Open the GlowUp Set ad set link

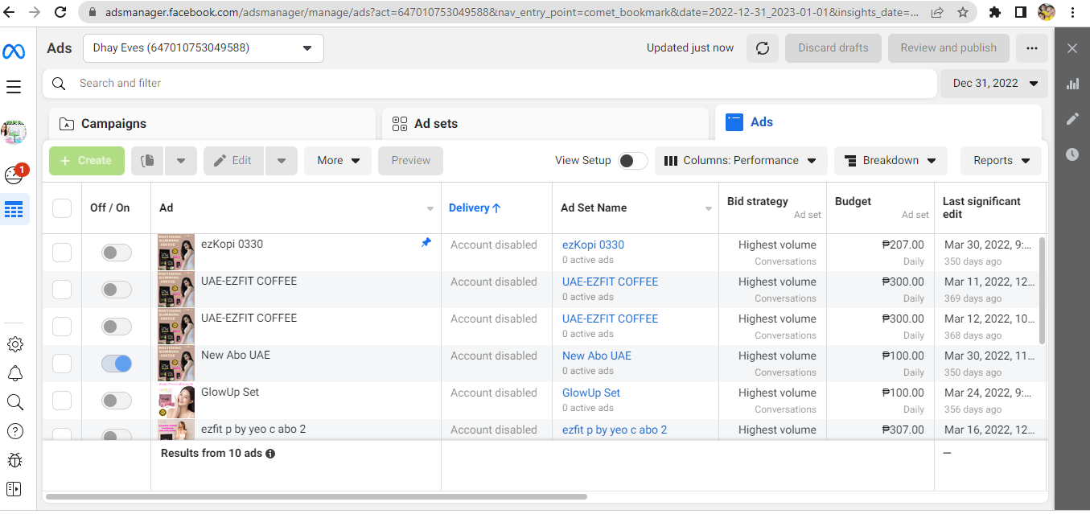coord(591,393)
